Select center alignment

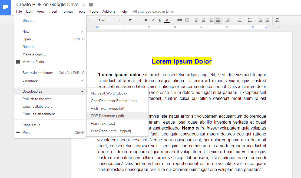[203, 20]
